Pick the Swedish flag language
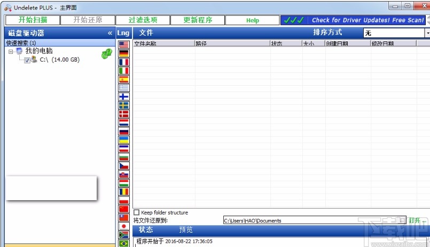This screenshot has width=430, height=247. (x=124, y=105)
